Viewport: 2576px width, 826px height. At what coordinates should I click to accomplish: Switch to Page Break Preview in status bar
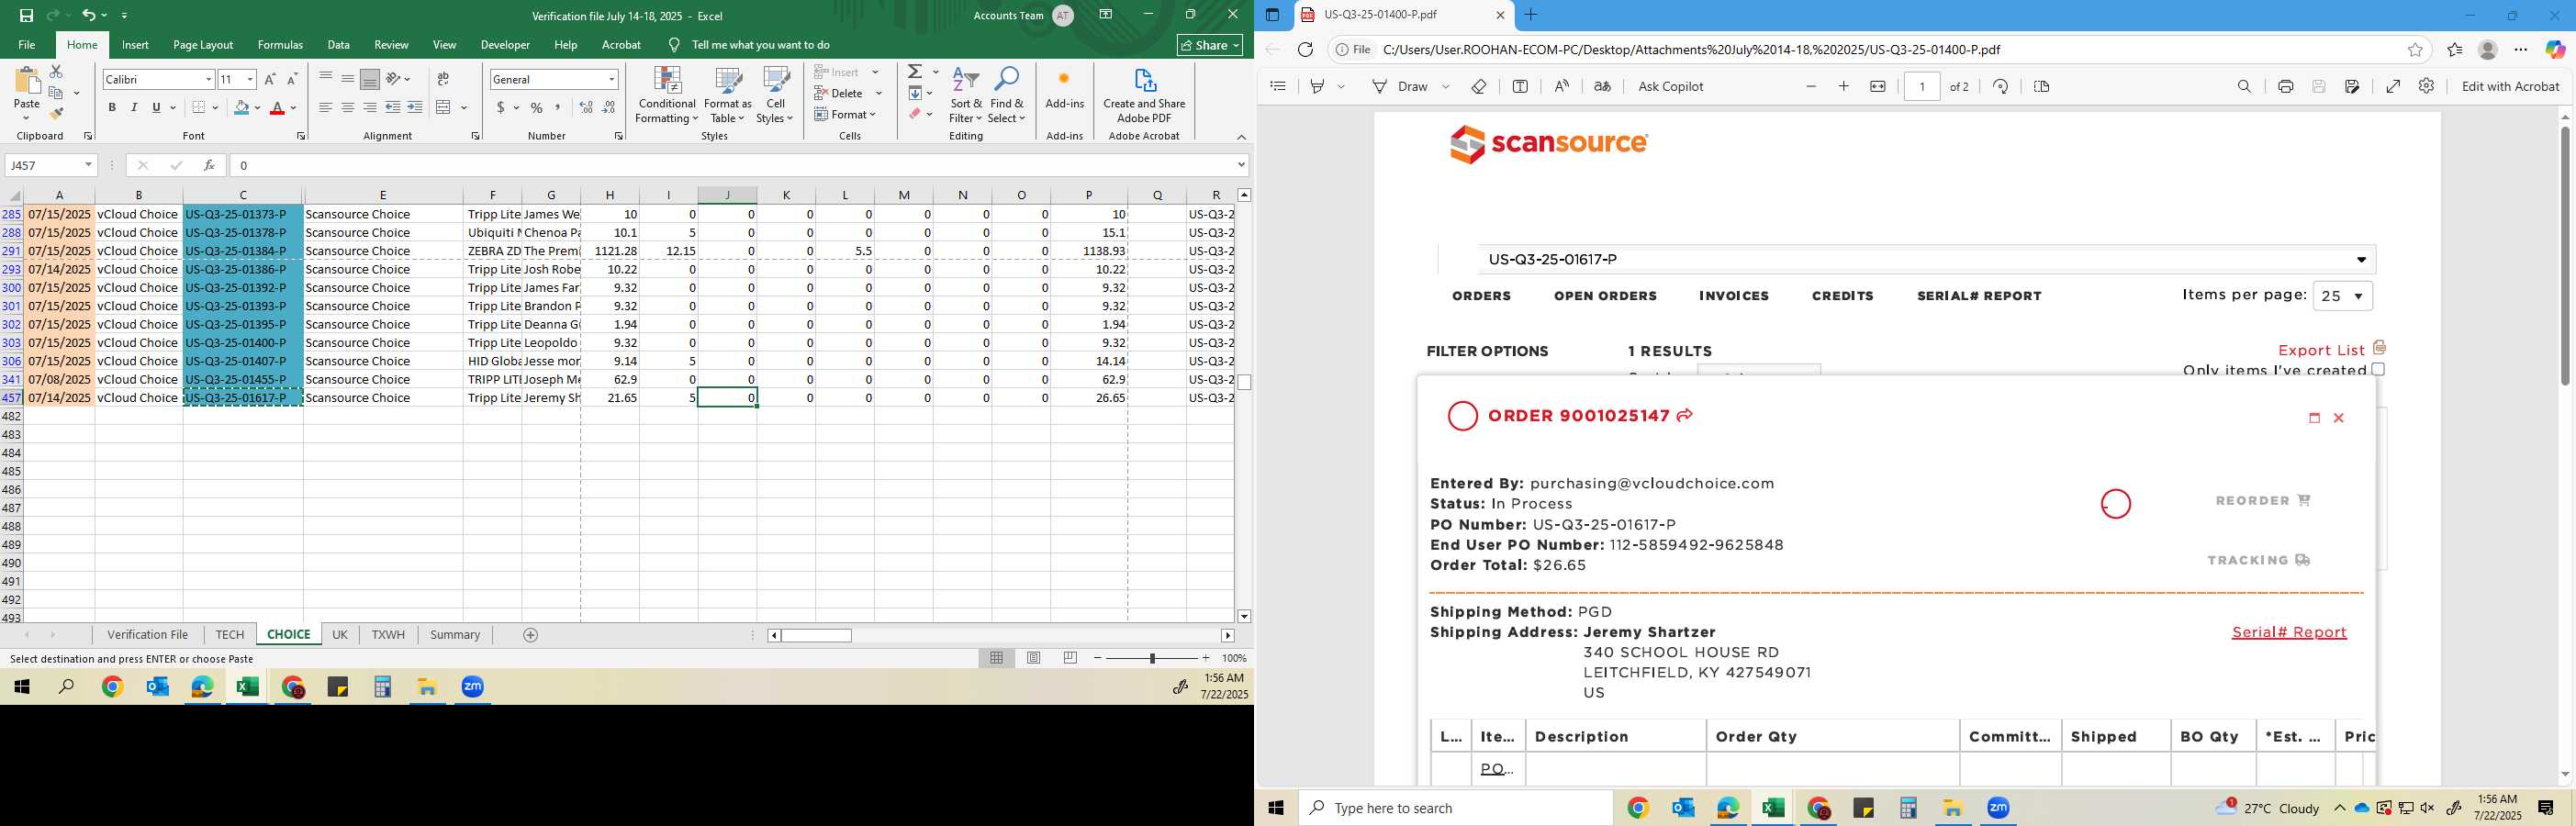(x=1070, y=658)
